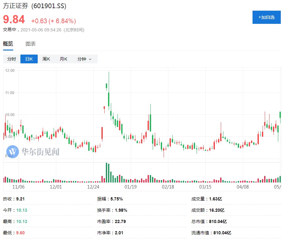Click the 华尔街见闻 watermark logo icon

coord(13,152)
